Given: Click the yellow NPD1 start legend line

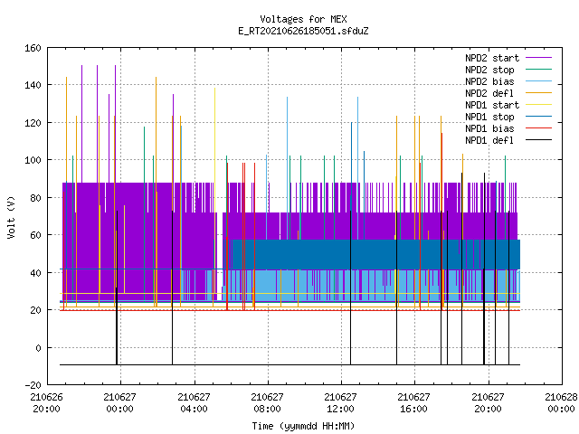Looking at the screenshot, I should 538,105.
